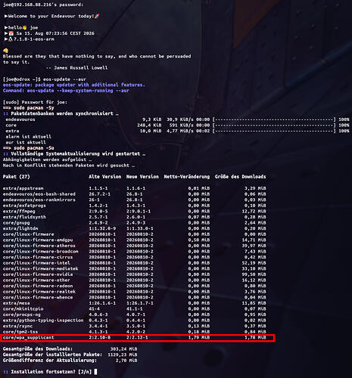This screenshot has width=352, height=378.
Task: Select the core/linux-firmware-intel package name
Action: [x=36, y=263]
